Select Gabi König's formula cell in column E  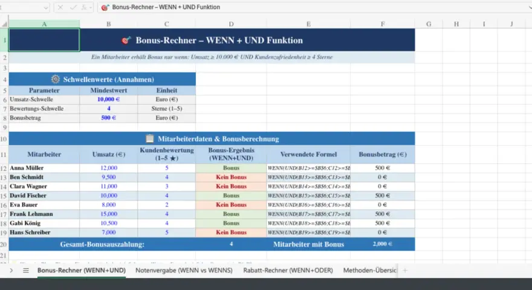pyautogui.click(x=308, y=223)
